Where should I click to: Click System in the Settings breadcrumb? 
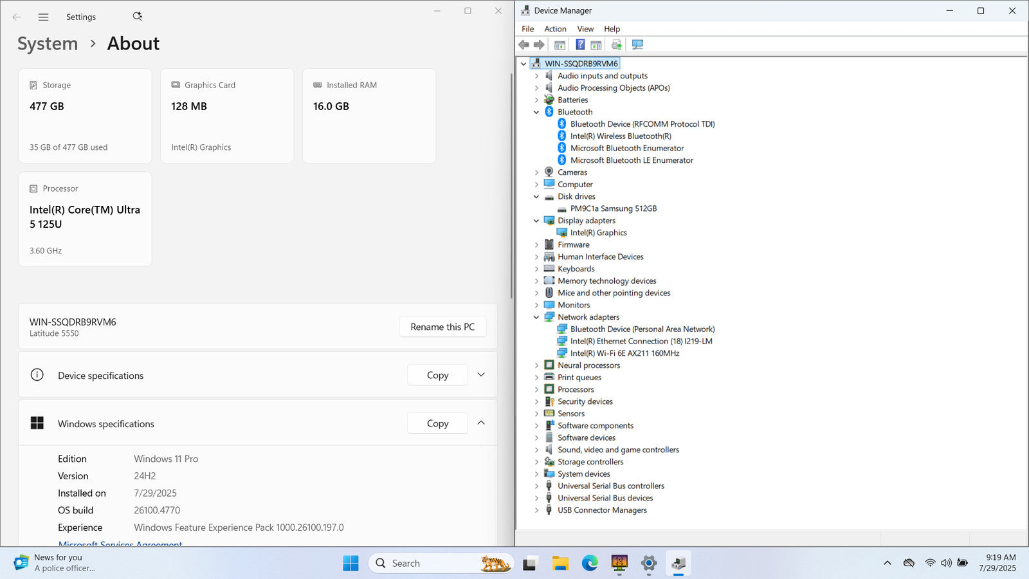click(48, 44)
